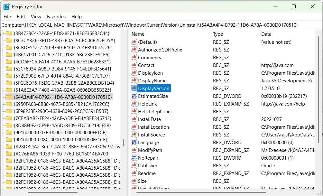The width and height of the screenshot is (323, 196).
Task: Select the NoRepair DWORD icon
Action: pos(134,158)
